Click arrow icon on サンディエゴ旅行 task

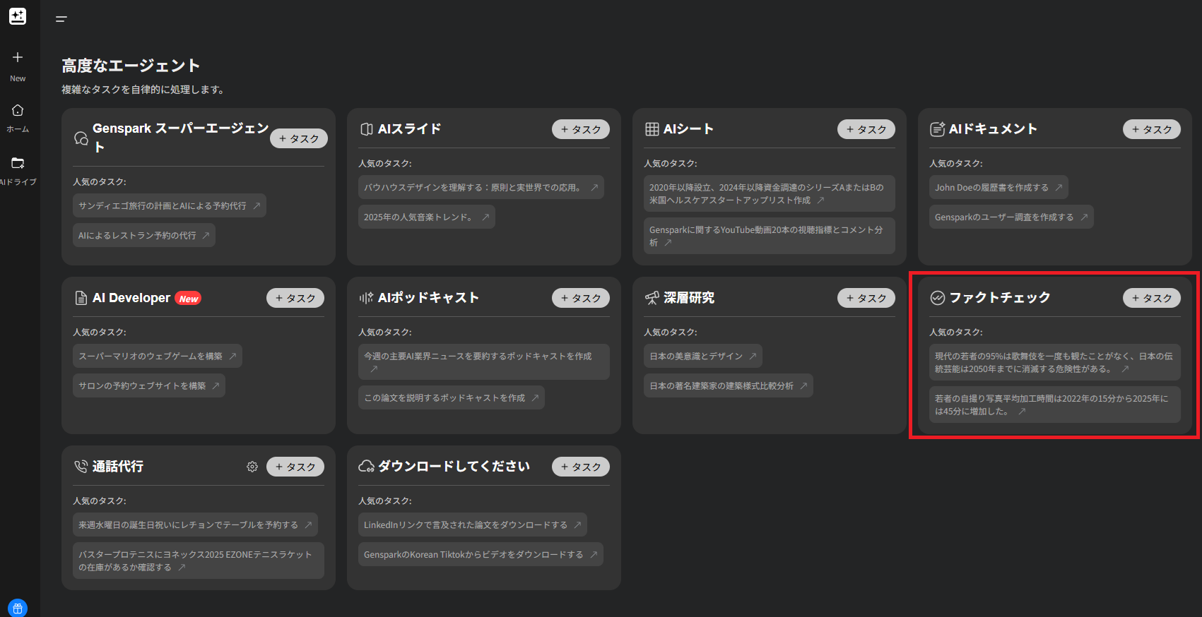pos(257,205)
